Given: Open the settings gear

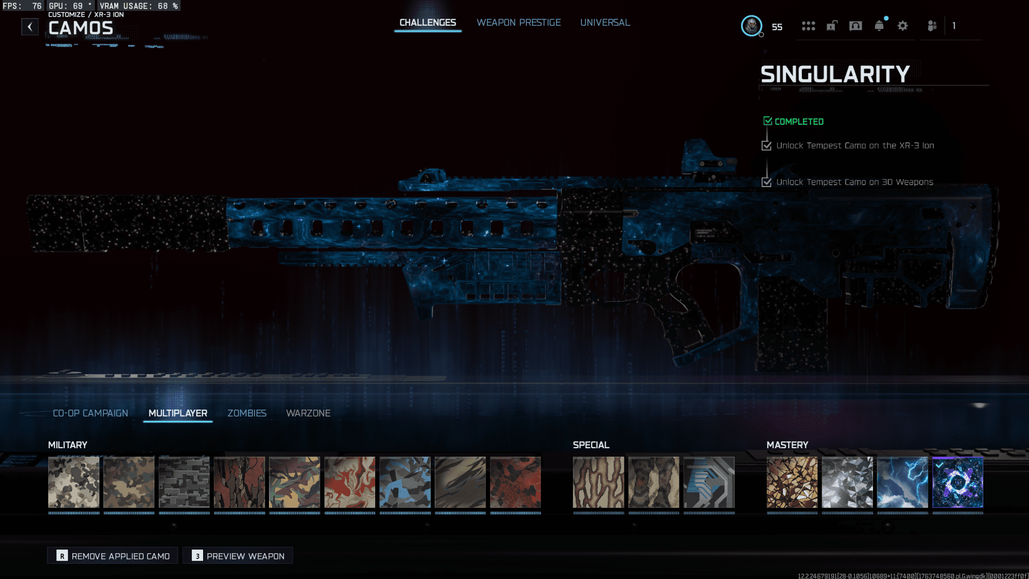Looking at the screenshot, I should [x=903, y=26].
